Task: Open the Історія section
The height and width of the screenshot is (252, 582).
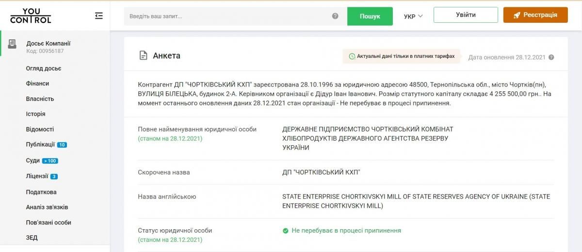Action: (35, 114)
